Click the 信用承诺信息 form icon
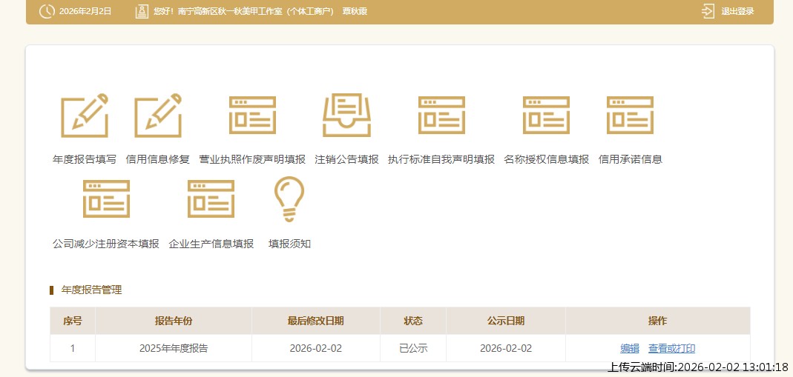 coord(630,115)
